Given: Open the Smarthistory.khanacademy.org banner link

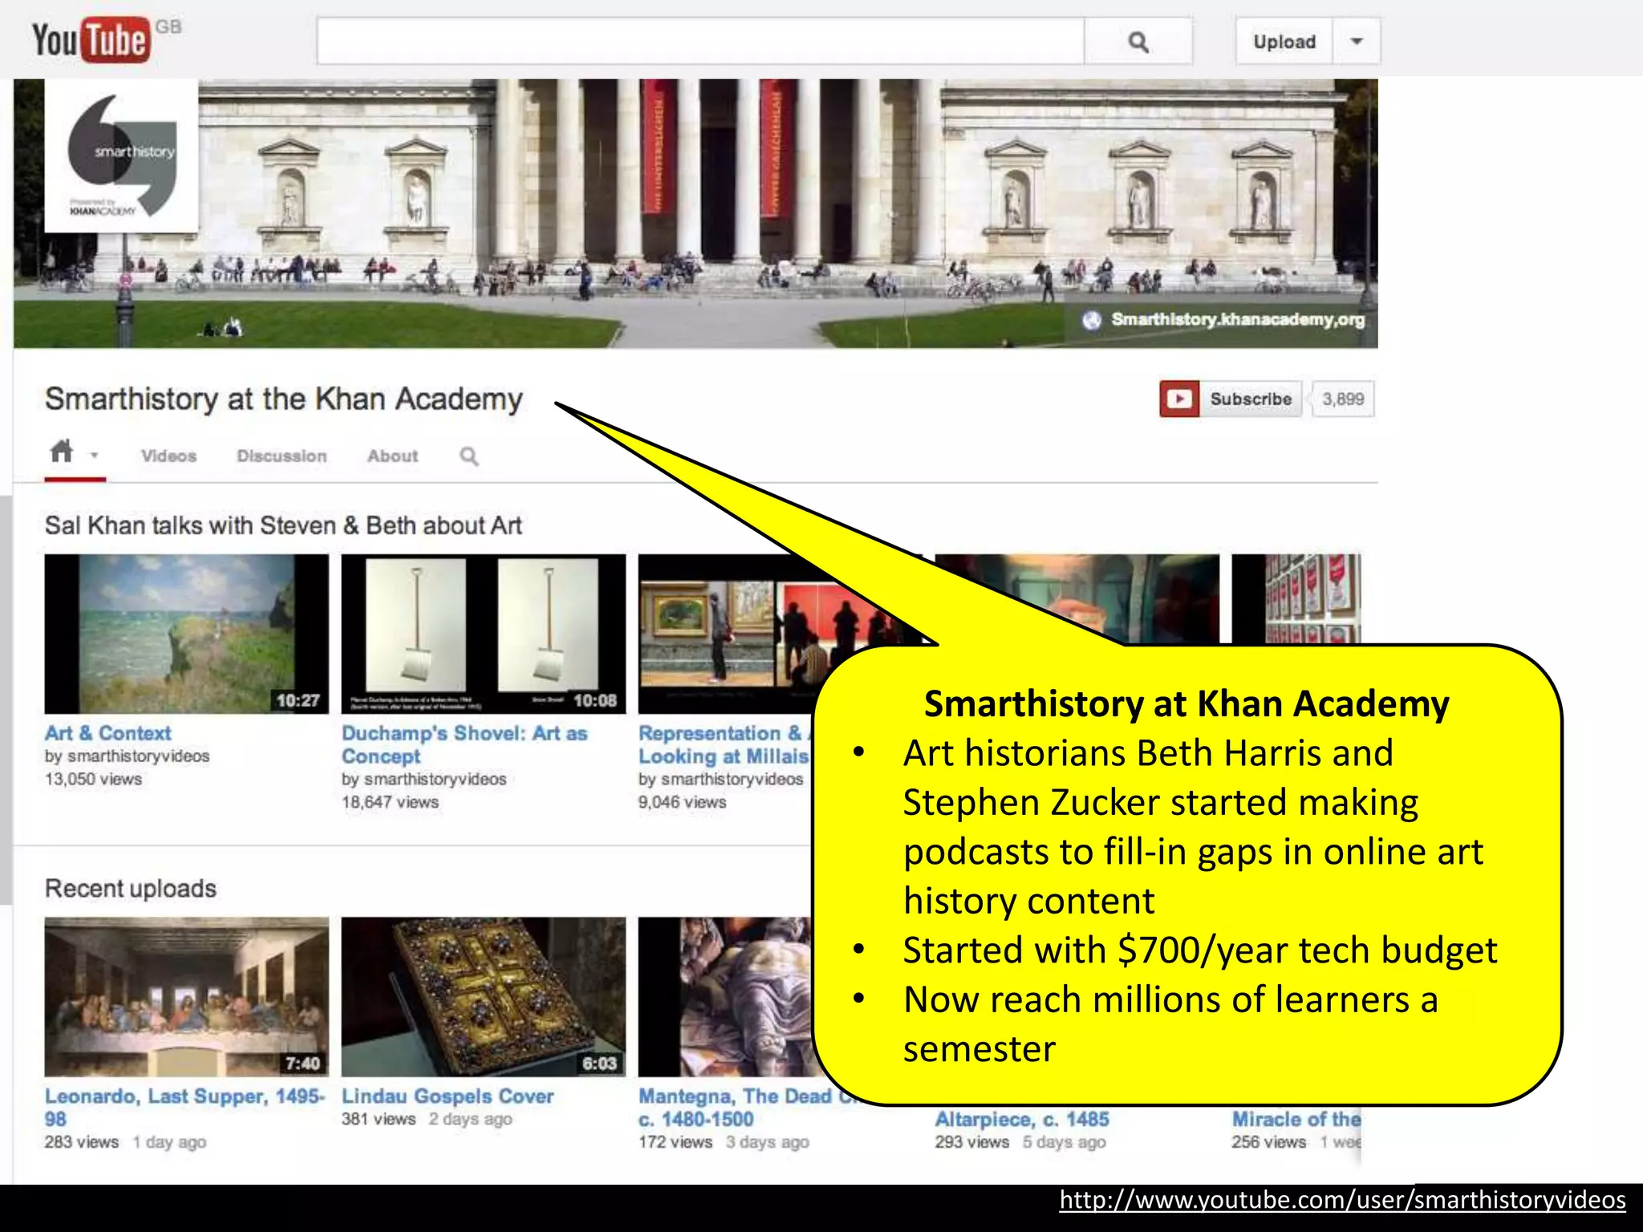Looking at the screenshot, I should coord(1237,319).
